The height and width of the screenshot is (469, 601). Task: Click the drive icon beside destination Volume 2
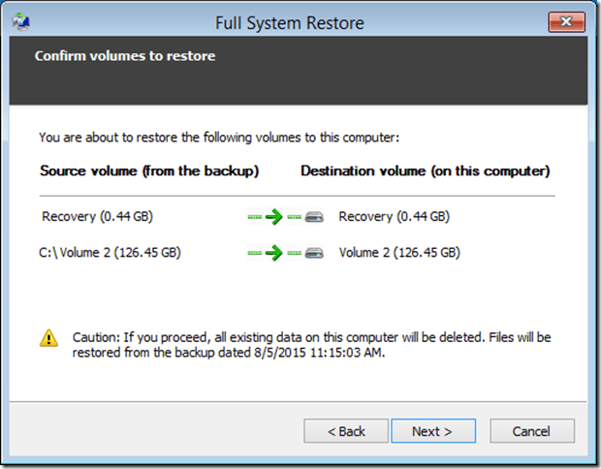312,253
